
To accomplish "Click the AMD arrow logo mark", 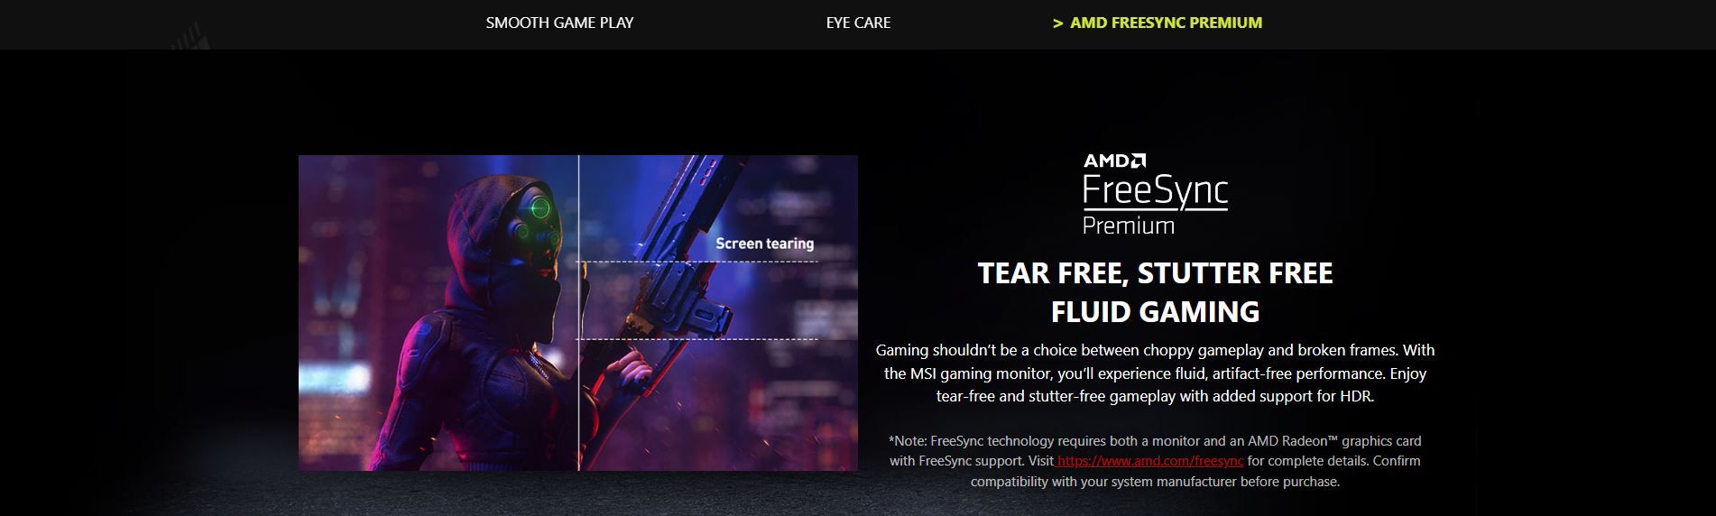I will tap(1138, 161).
